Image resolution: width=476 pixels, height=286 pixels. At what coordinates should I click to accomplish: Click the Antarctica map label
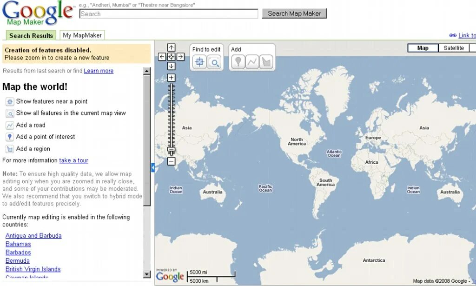click(374, 260)
